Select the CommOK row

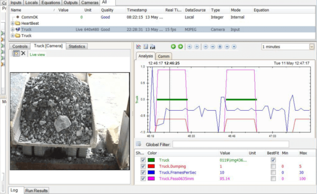click(162, 17)
